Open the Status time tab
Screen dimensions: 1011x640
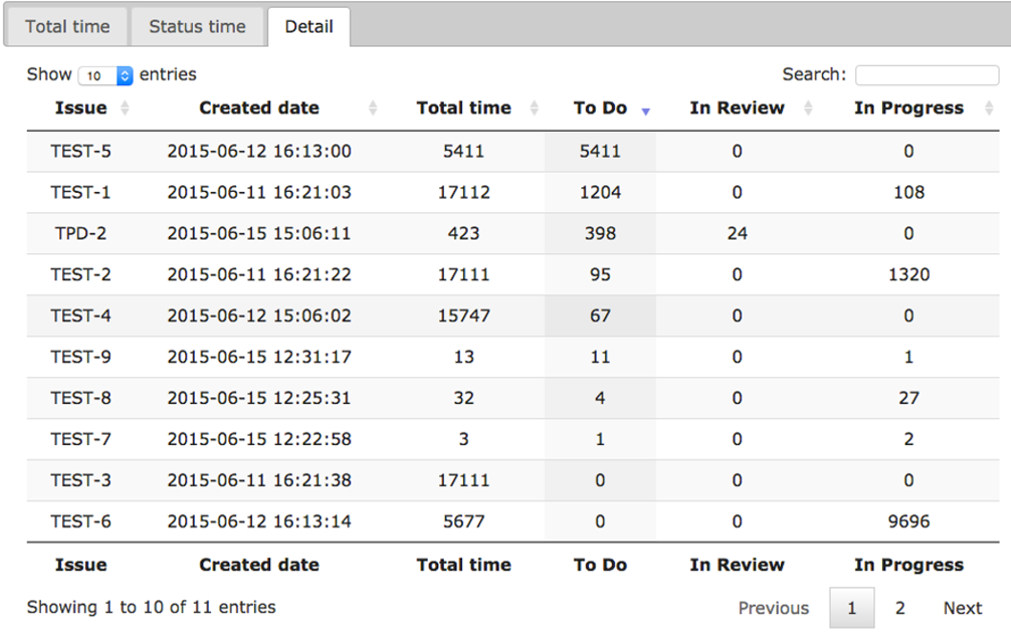pos(198,27)
